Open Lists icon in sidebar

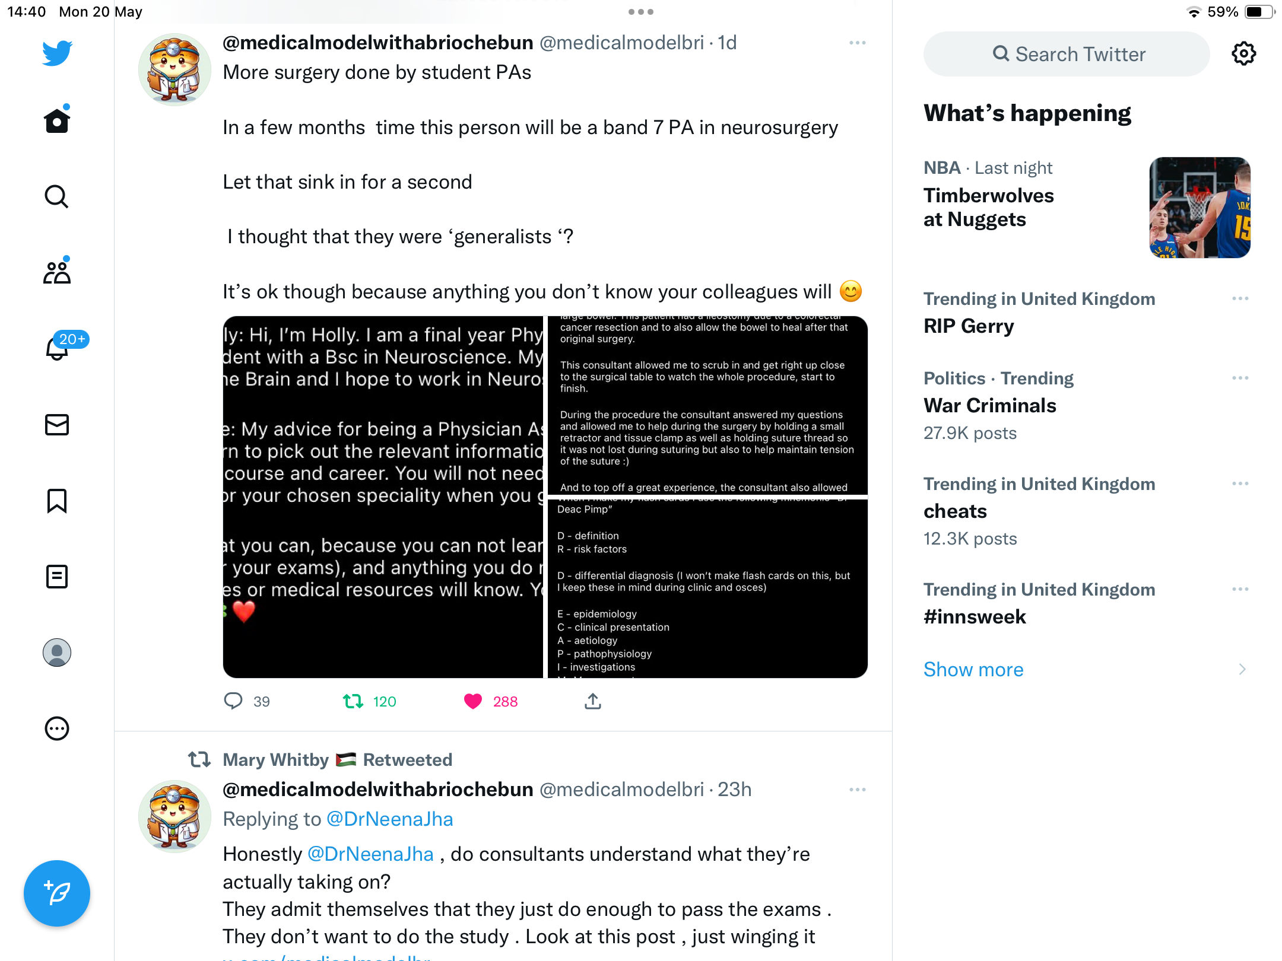point(57,577)
